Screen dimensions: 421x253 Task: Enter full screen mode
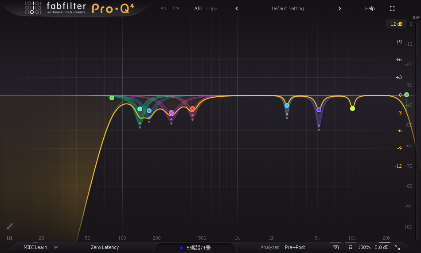click(392, 8)
